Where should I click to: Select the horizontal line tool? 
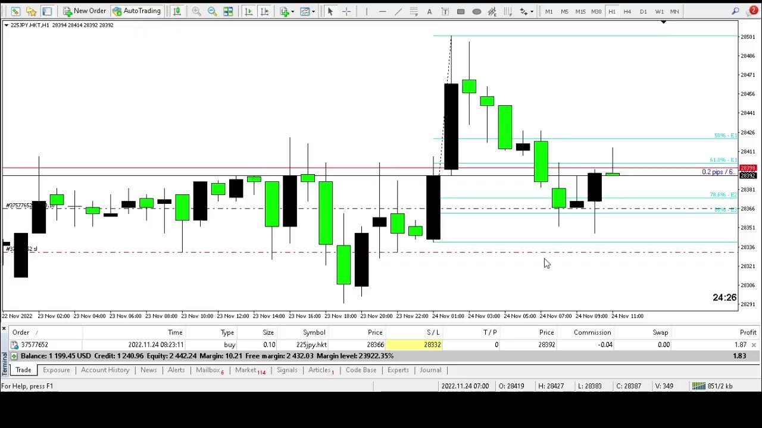382,11
